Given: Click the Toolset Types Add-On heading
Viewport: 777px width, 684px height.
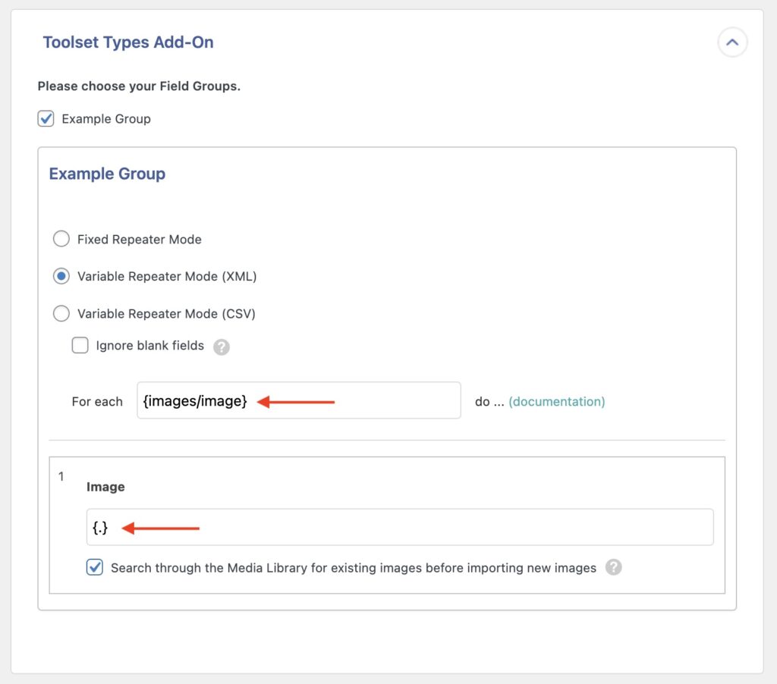Looking at the screenshot, I should pos(127,42).
